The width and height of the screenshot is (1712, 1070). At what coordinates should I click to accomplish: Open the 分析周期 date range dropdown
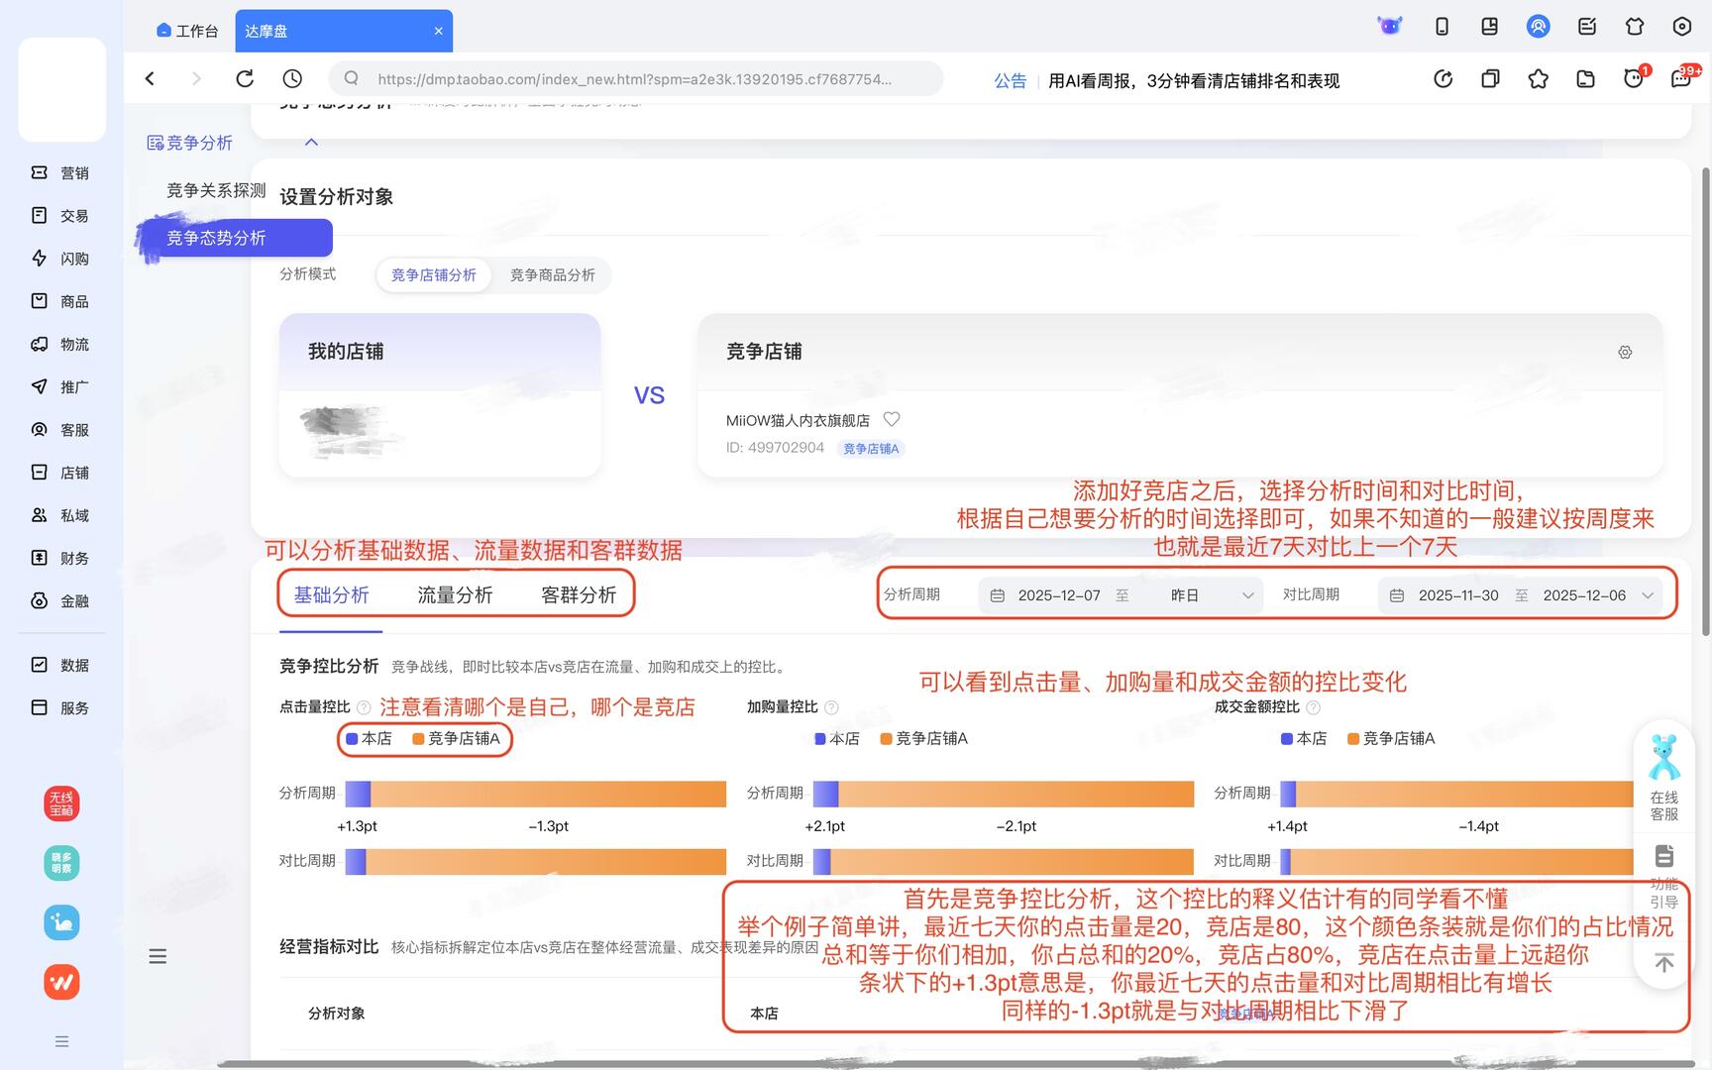click(1120, 595)
